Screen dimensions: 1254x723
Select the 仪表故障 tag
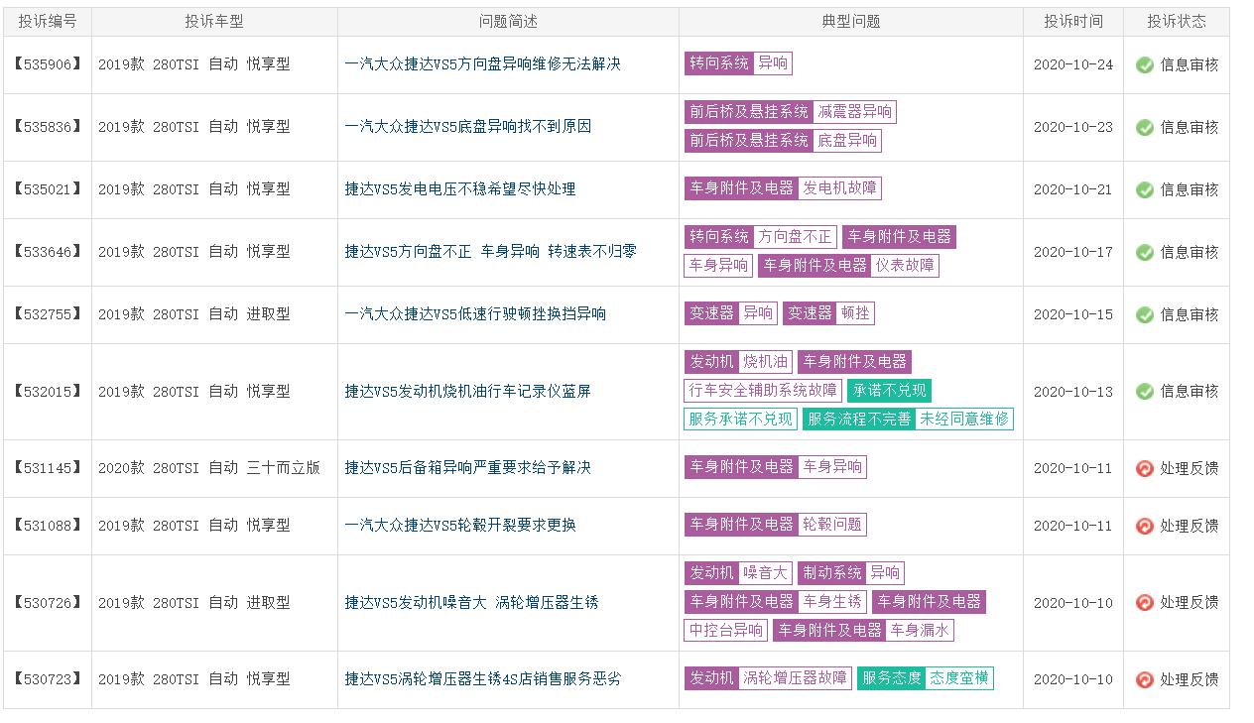[905, 266]
